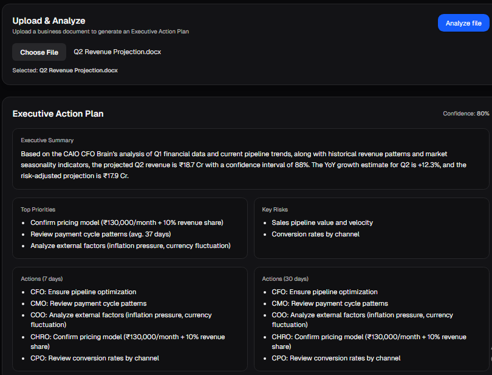Click the Analyze file button
Screen dimensions: 492x375
pos(463,22)
